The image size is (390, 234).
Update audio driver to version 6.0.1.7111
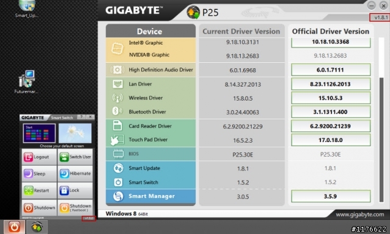tap(330, 70)
